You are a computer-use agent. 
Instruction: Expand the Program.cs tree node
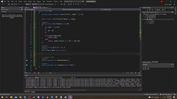[145, 23]
